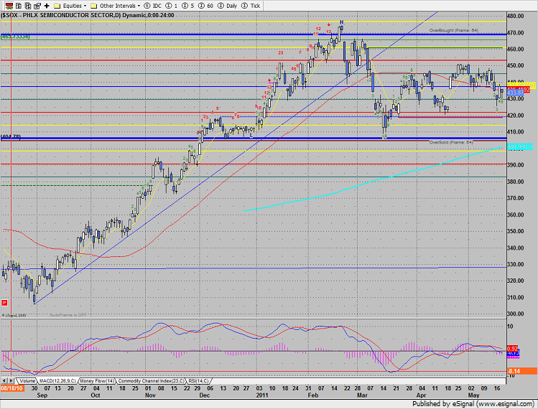Image resolution: width=538 pixels, height=409 pixels.
Task: Click the 480.00 price axis label
Action: pos(516,16)
